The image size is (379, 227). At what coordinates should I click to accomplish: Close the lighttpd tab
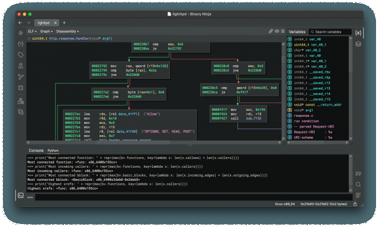(55, 23)
